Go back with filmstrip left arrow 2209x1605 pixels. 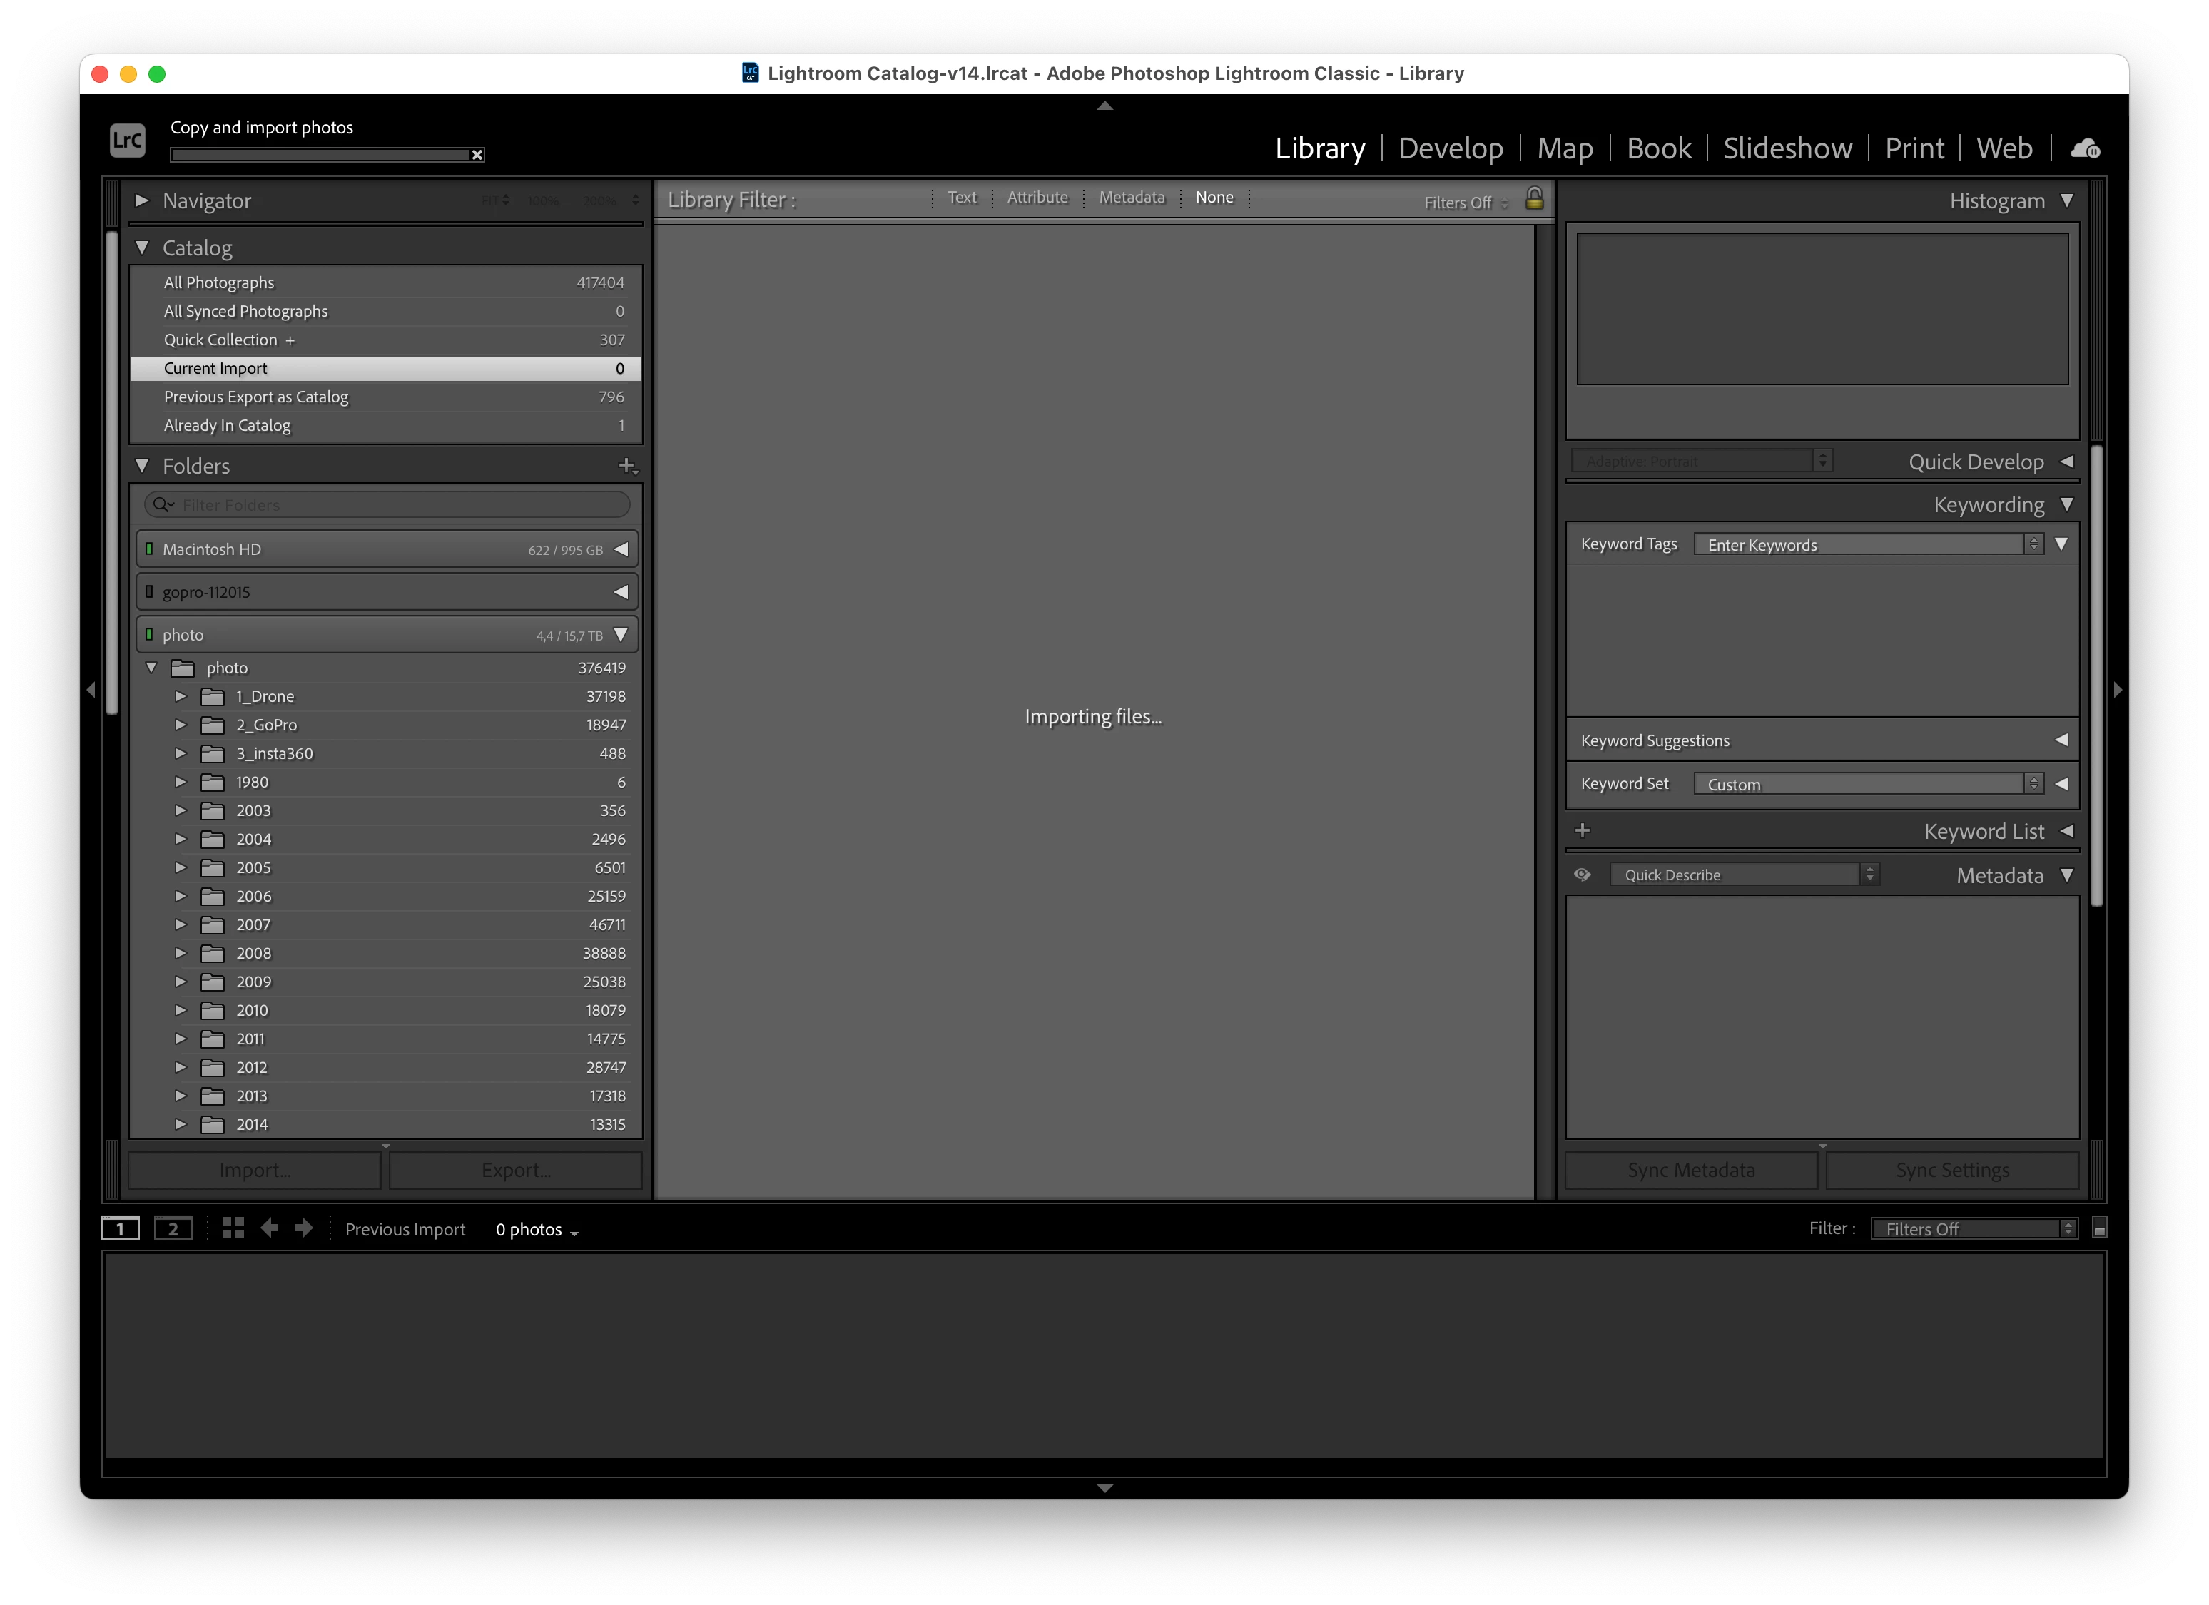tap(270, 1228)
